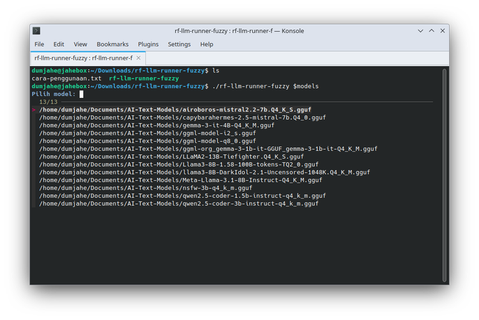The image size is (479, 320).
Task: Click the terminal vertical scrollbar
Action: point(444,175)
